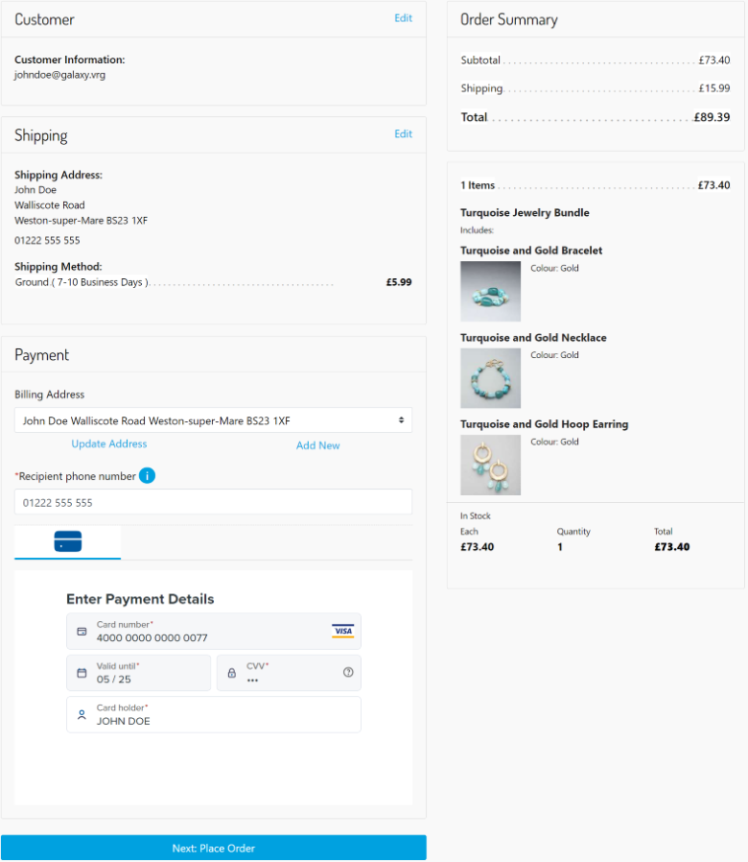This screenshot has width=748, height=862.
Task: Click the person icon in Card holder
Action: tap(82, 715)
